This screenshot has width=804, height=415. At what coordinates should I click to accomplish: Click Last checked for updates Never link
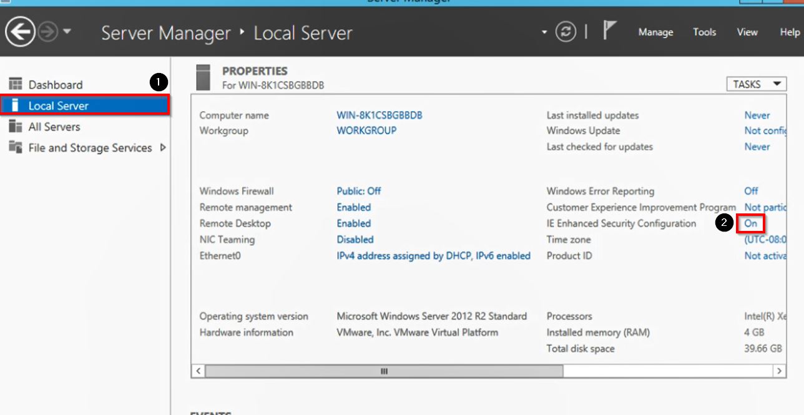coord(757,147)
